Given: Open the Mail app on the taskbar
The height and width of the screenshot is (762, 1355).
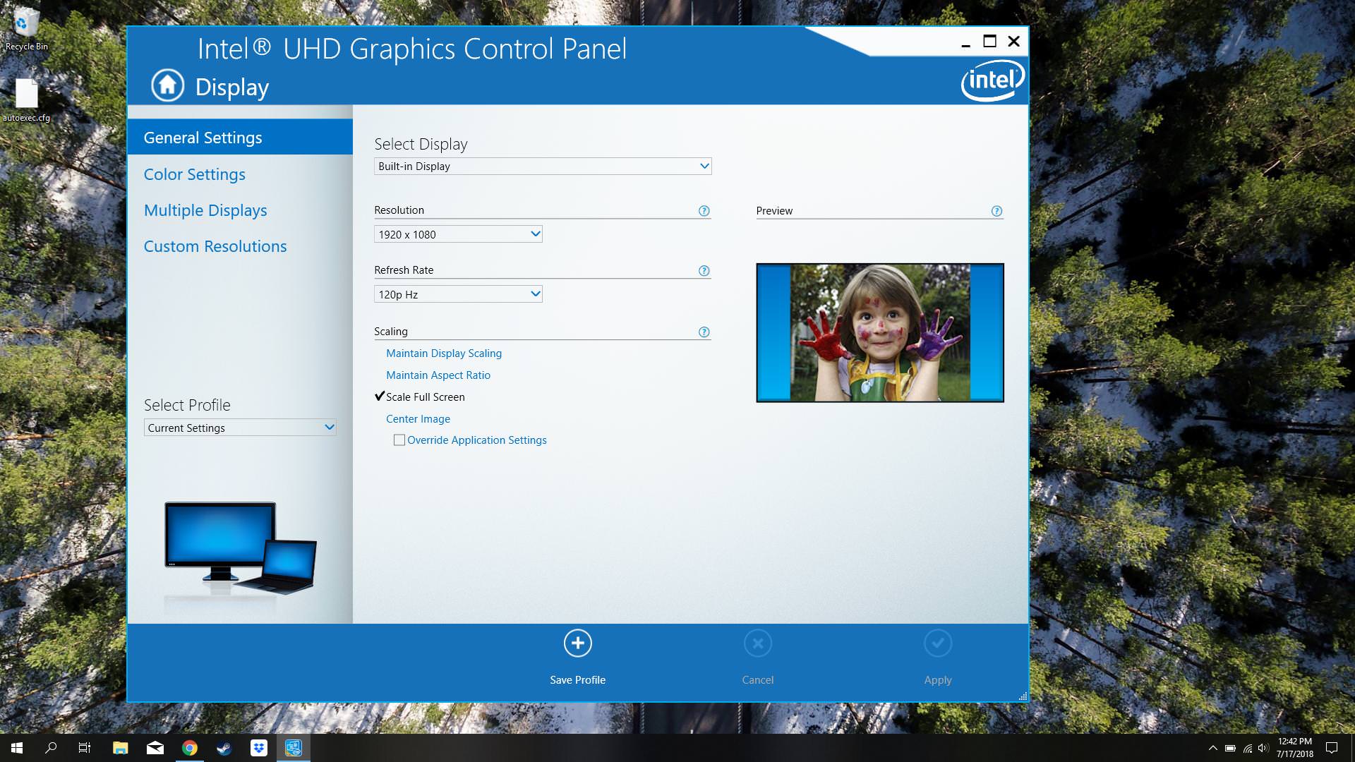Looking at the screenshot, I should 155,748.
